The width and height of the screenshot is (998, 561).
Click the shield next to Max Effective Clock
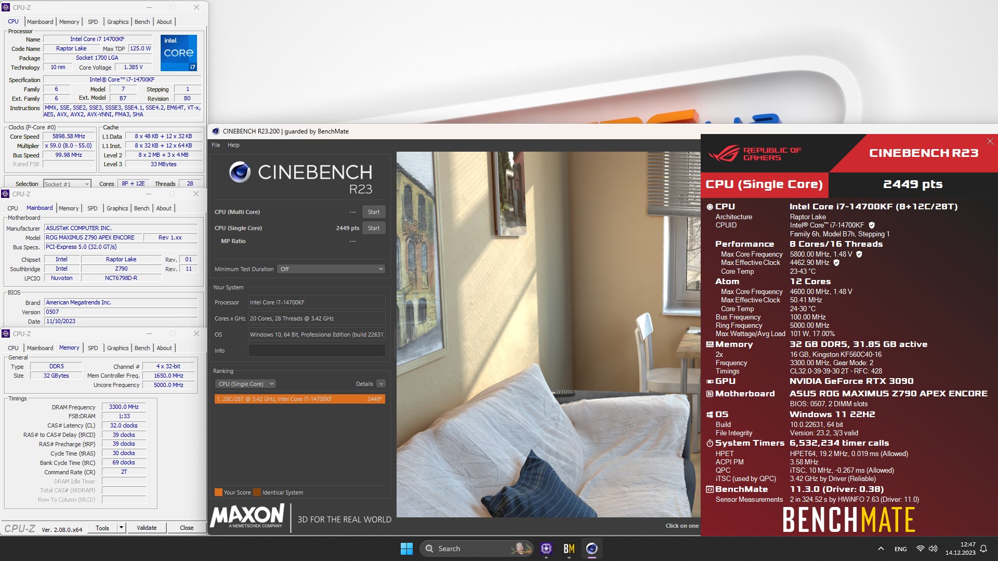(x=836, y=263)
